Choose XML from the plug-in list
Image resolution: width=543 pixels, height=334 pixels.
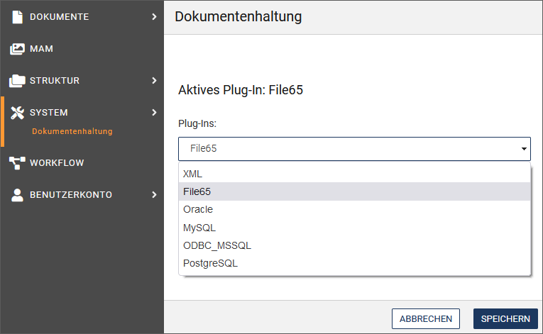[x=354, y=174]
